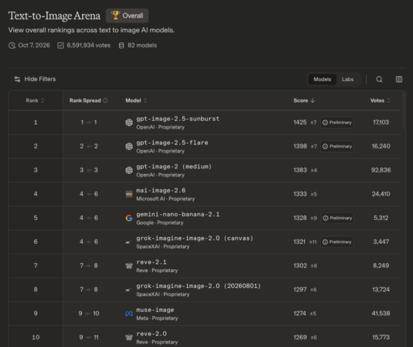Viewport: 413px width, 347px height.
Task: Click the rank spread 9–11 cell
Action: [89, 337]
